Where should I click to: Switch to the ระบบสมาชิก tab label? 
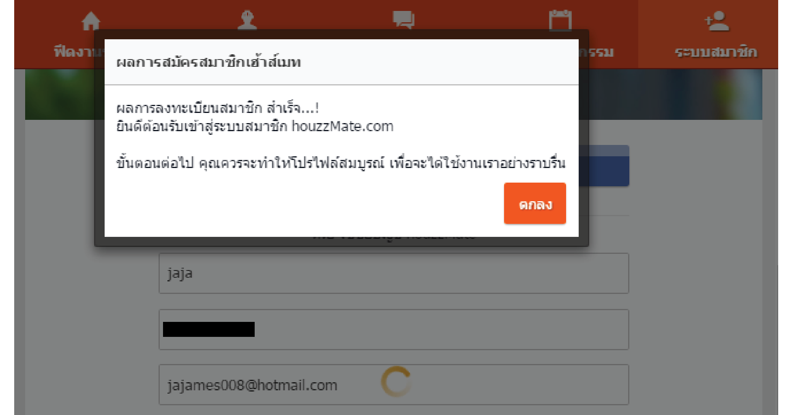(716, 52)
